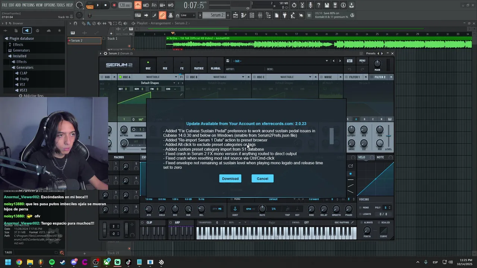Toggle the MONO voicing checkbox
Viewport: 477px width, 268px height.
[x=360, y=208]
